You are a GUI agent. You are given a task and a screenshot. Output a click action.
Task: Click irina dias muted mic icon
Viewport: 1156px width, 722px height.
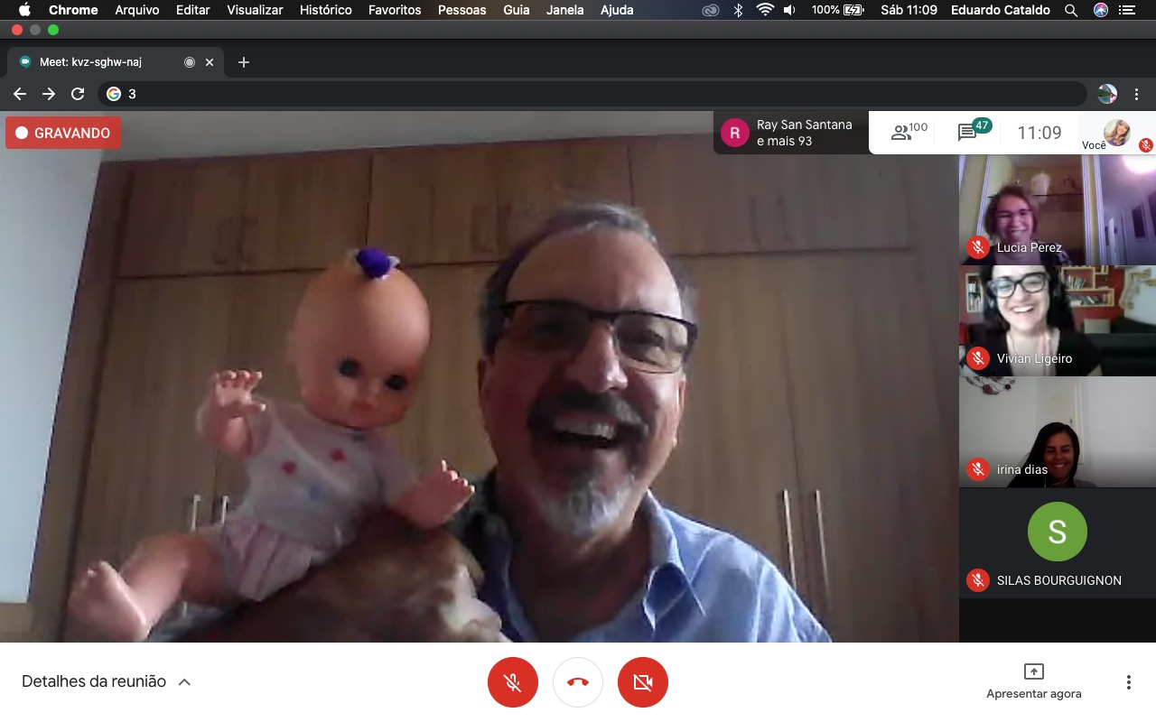(978, 469)
